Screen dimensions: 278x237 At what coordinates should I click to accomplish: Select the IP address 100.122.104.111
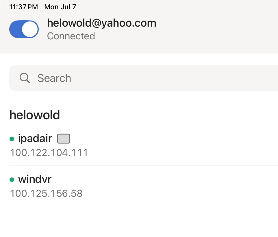click(49, 153)
